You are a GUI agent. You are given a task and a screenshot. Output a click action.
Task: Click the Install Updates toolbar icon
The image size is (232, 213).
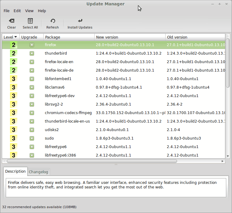tap(80, 21)
